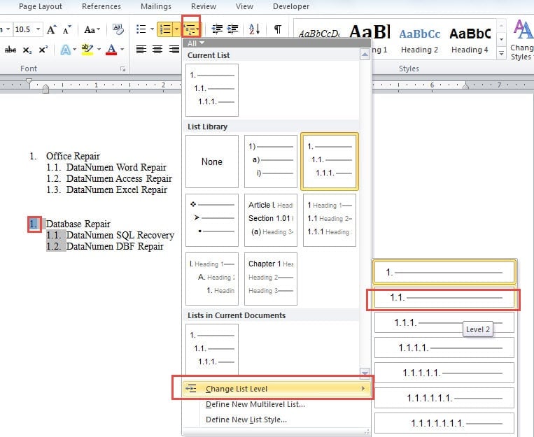Open Change List Level submenu
534x437 pixels.
pyautogui.click(x=277, y=389)
